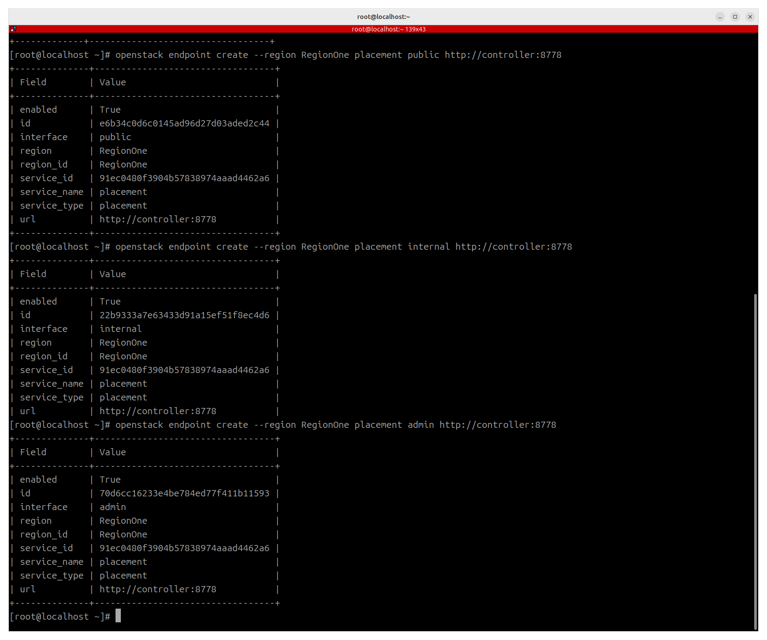767x640 pixels.
Task: Click service_id value in the public table
Action: click(184, 178)
